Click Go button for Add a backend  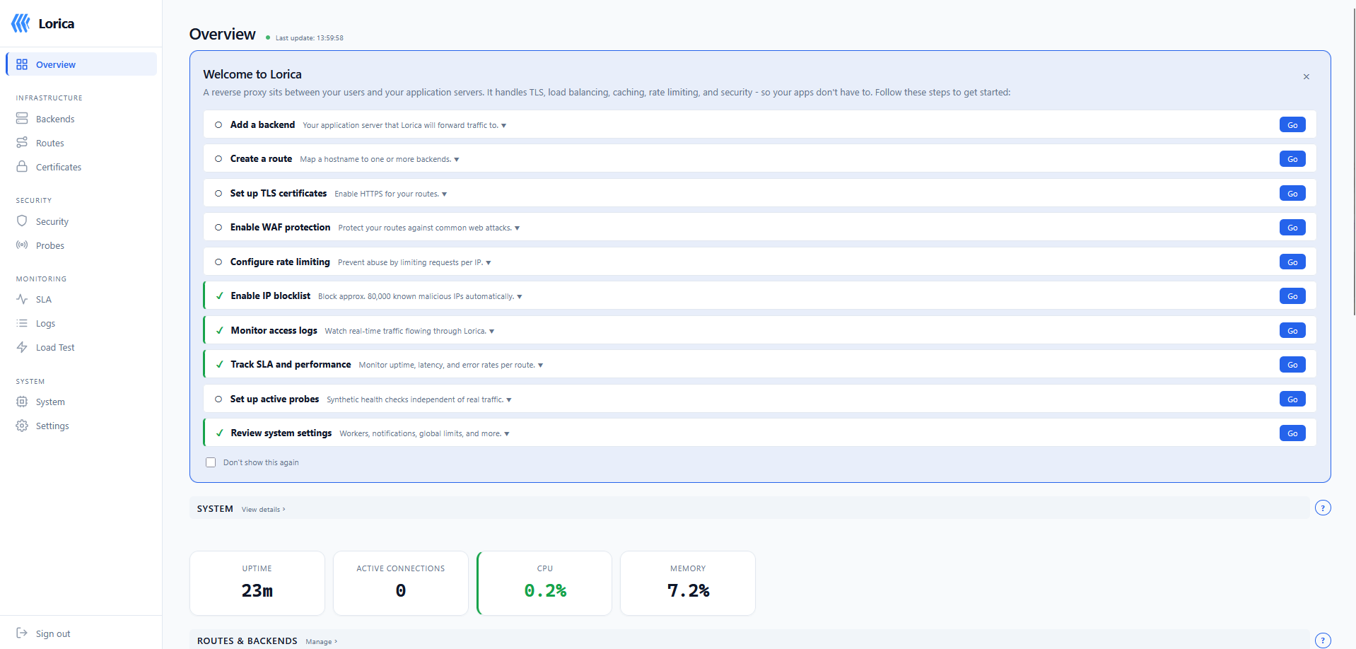pos(1292,125)
